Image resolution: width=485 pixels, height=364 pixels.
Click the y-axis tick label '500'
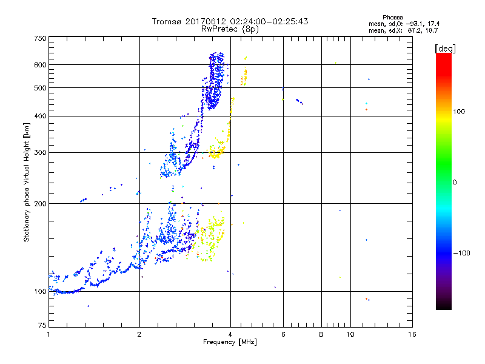click(x=40, y=88)
